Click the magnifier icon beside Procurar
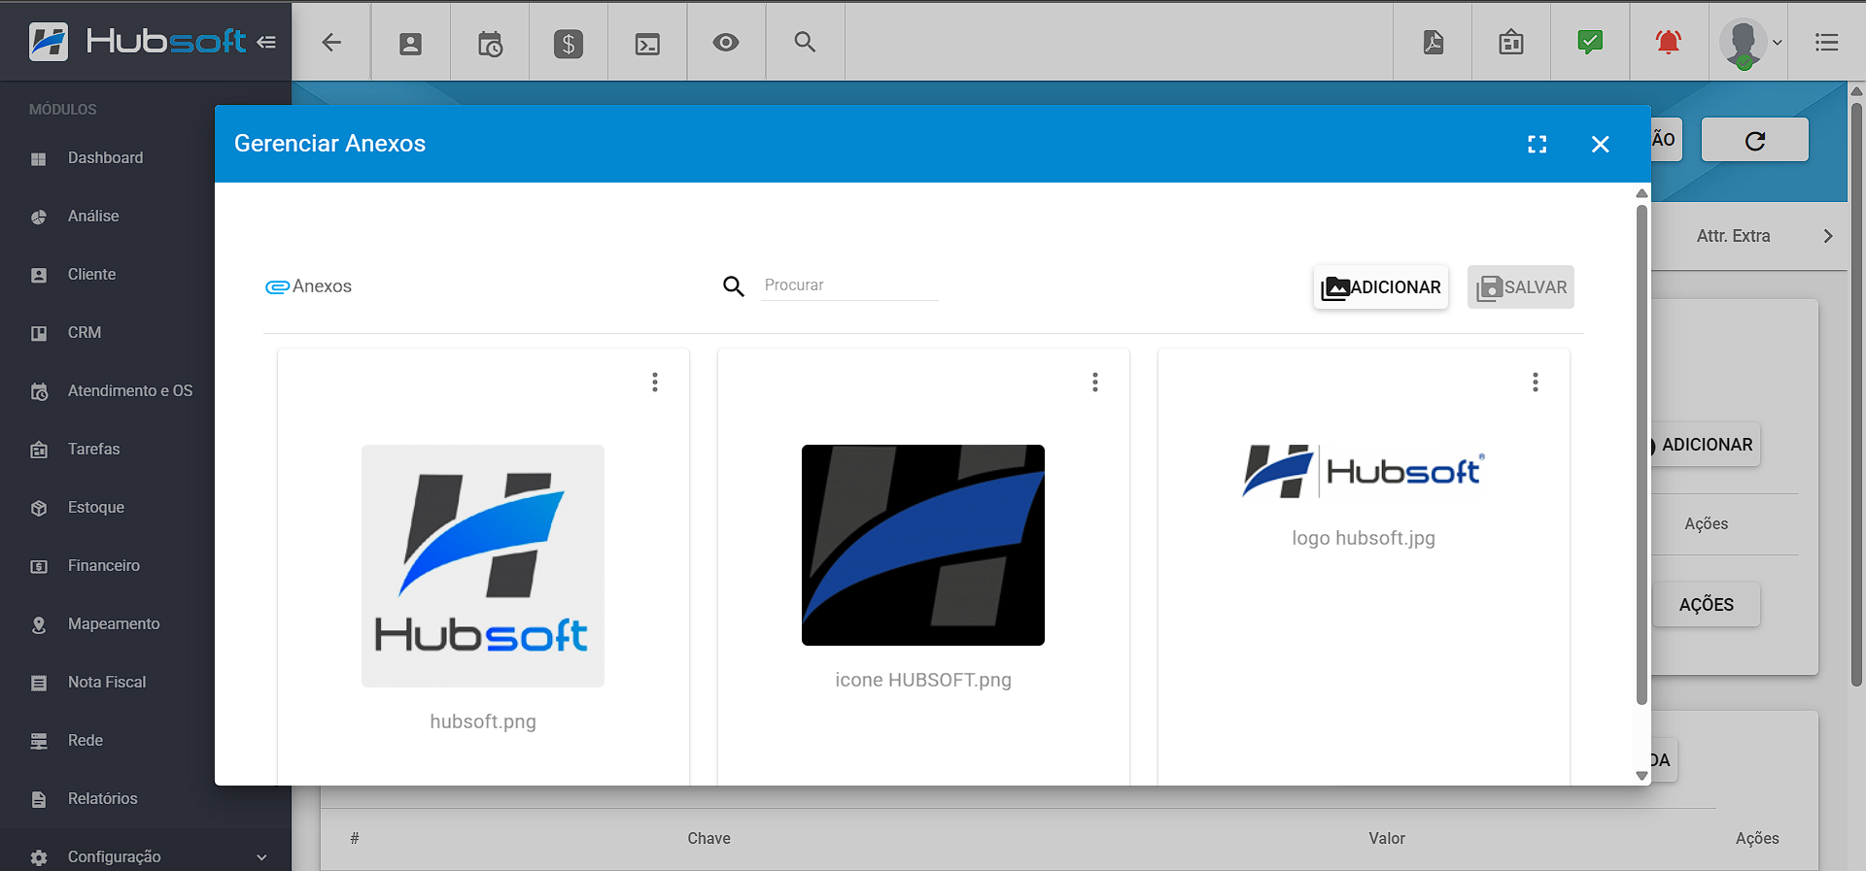This screenshot has height=871, width=1866. pyautogui.click(x=734, y=286)
